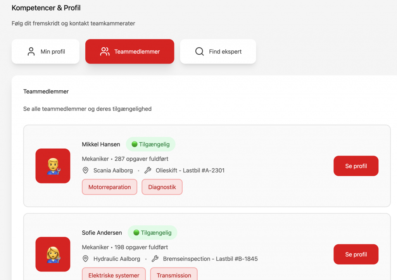
Task: Click Sofie Andersen's mechanic avatar icon
Action: click(53, 254)
